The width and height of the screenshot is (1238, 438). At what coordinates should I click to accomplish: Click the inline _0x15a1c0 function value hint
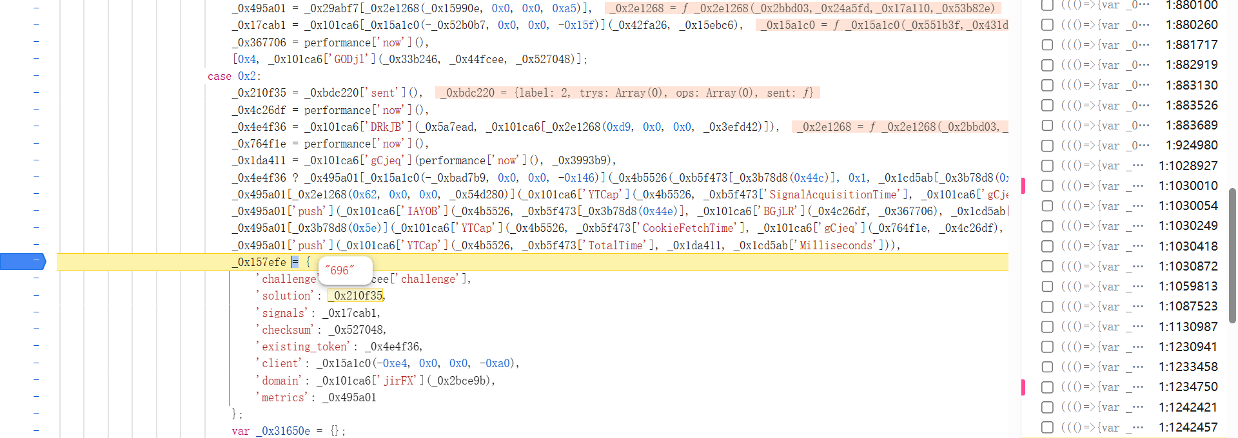883,25
